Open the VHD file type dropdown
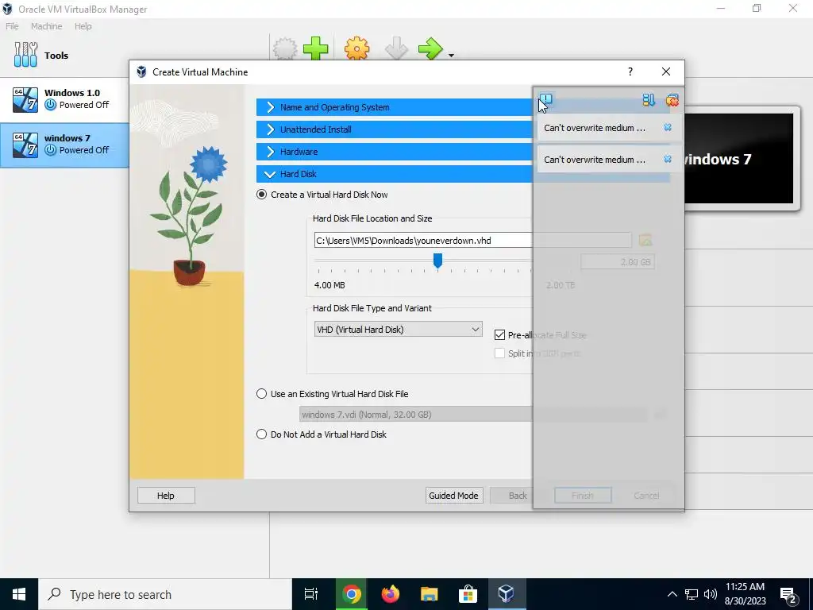 coord(399,330)
